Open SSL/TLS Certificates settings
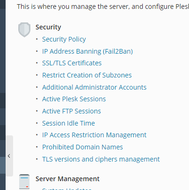This screenshot has height=190, width=189. pos(72,63)
